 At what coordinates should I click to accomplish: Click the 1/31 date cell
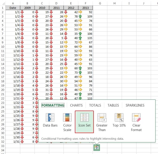tap(13, 141)
